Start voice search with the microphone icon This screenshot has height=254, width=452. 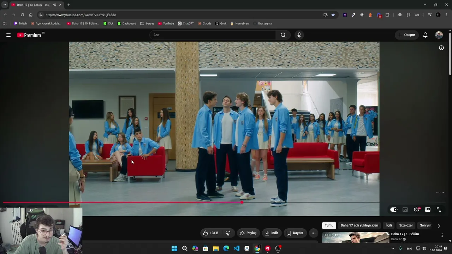point(299,35)
